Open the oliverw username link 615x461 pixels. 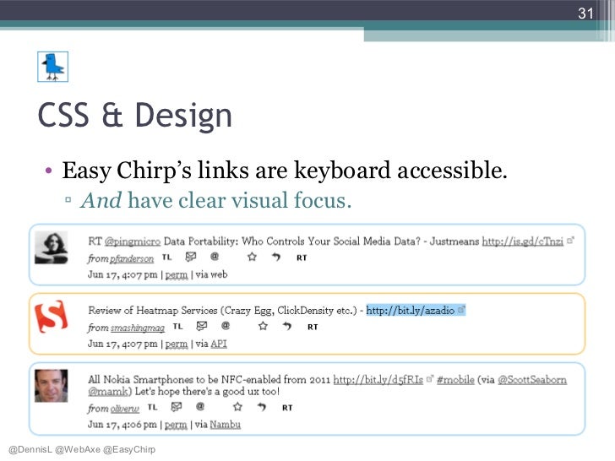[125, 409]
